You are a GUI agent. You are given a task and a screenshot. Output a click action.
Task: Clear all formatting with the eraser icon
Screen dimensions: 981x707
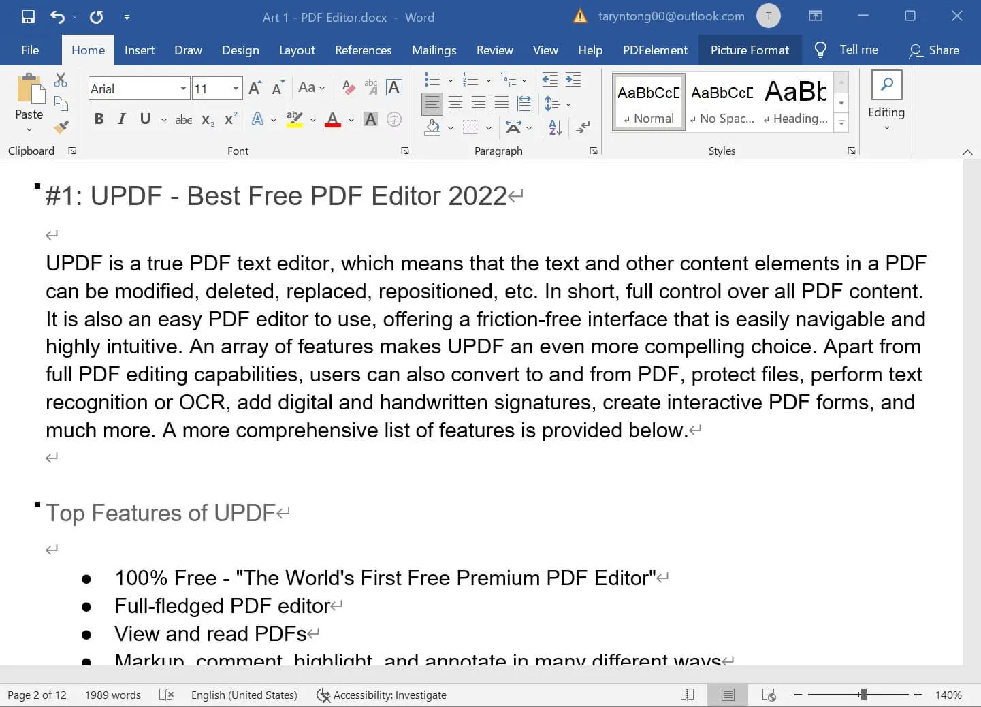349,88
